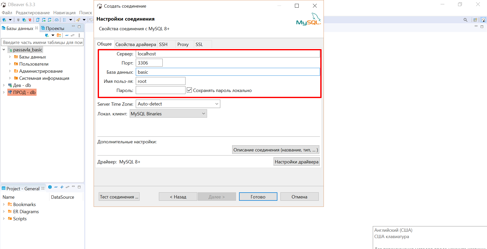This screenshot has height=249, width=487.
Task: Open the dropdown arrow next to the pen nib icon
Action: pyautogui.click(x=84, y=20)
